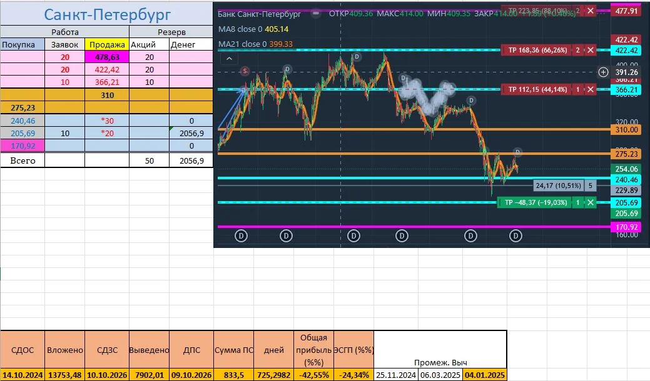Click the orange 310.00 price level label

626,130
